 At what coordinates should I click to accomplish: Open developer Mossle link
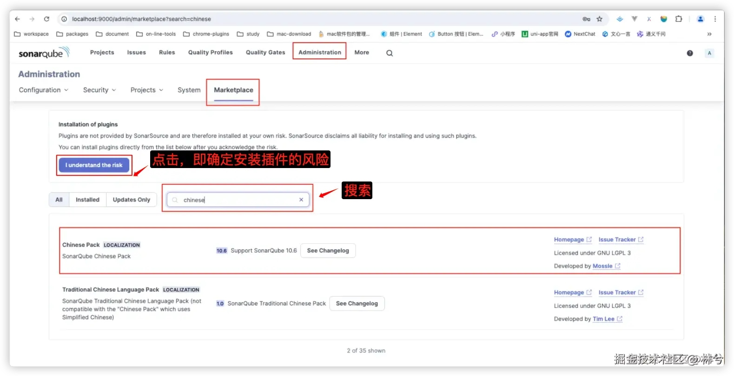coord(607,266)
